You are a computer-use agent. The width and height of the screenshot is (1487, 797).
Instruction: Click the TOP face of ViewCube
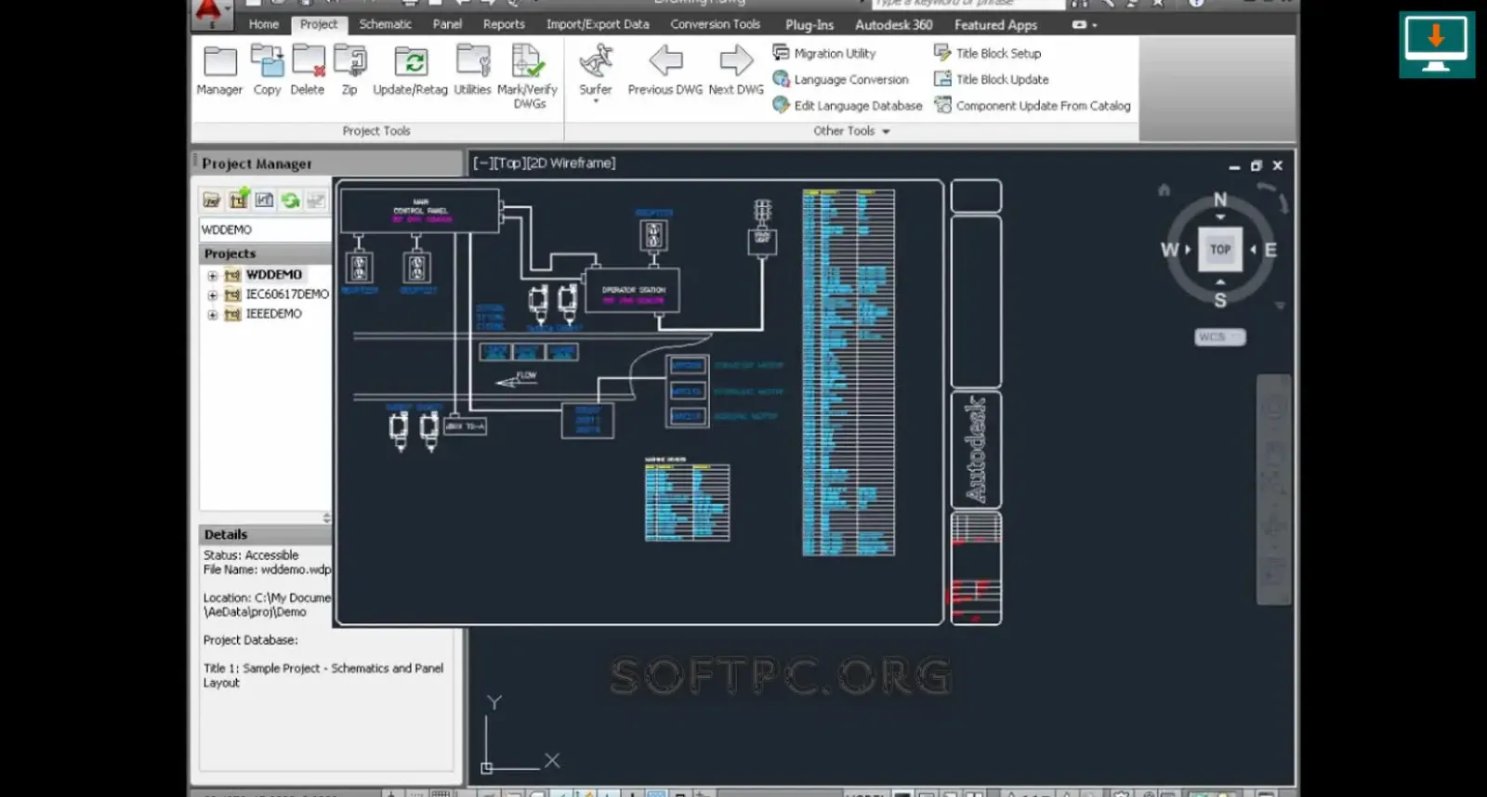point(1220,249)
